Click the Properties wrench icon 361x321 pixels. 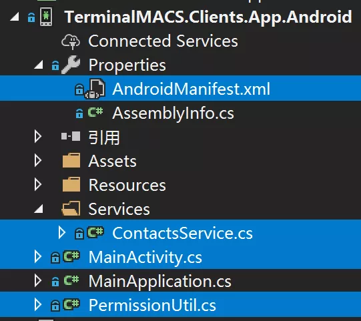tap(71, 65)
